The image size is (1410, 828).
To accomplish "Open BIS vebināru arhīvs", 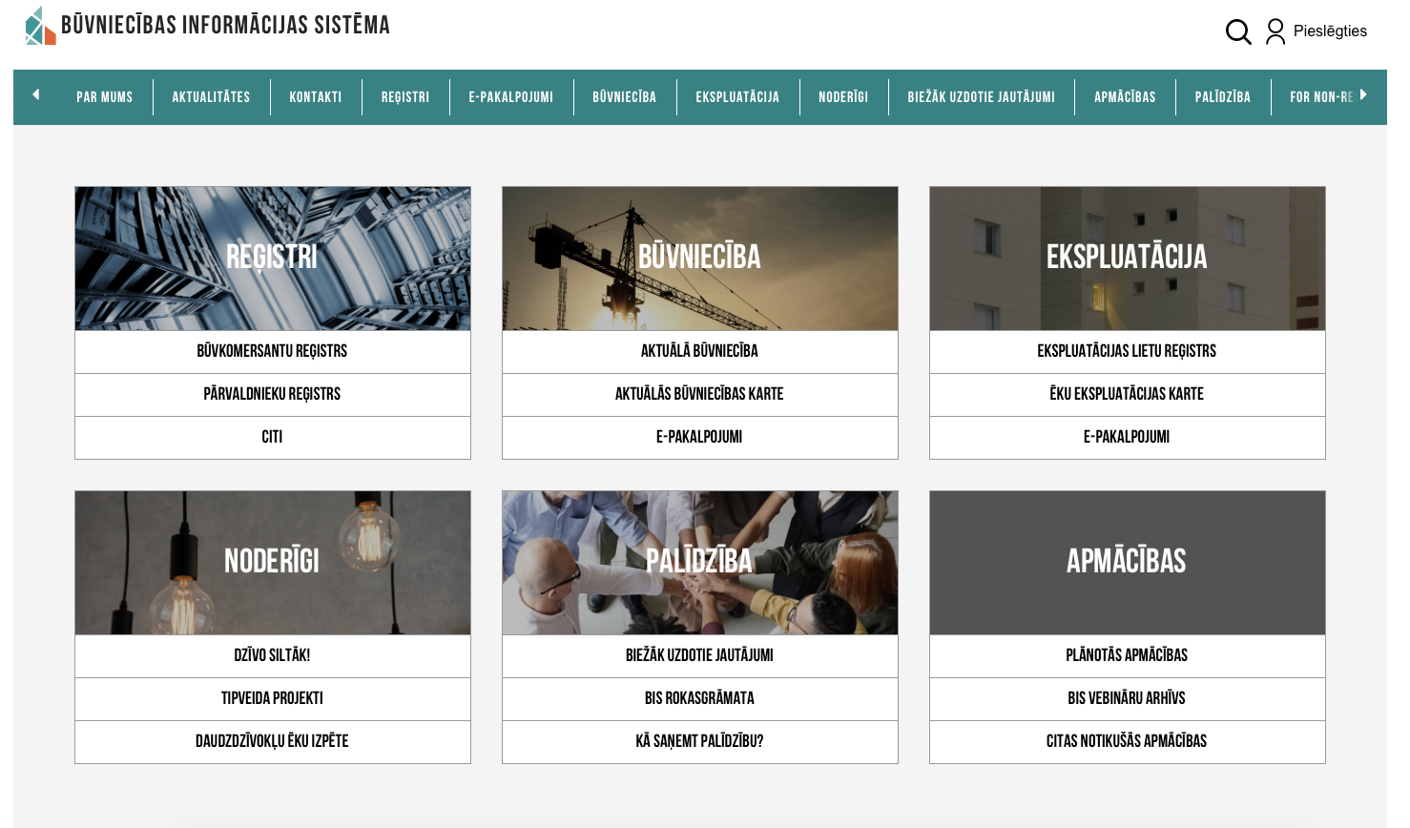I will [x=1128, y=699].
